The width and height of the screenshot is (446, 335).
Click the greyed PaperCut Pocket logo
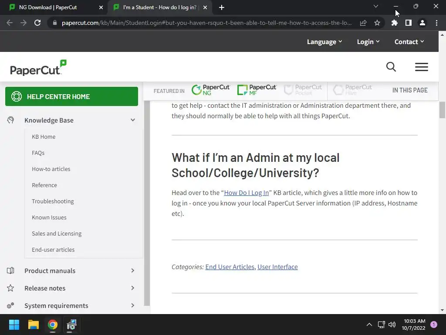click(x=303, y=90)
